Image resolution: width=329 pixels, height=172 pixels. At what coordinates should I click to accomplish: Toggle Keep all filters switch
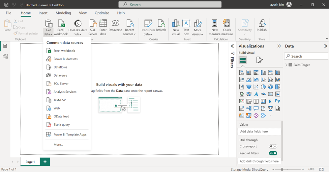(273, 153)
